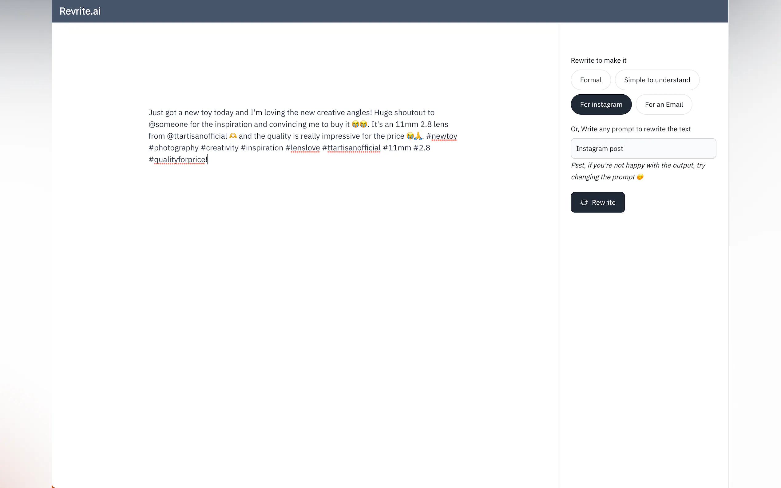Select the For an Email style

coord(664,104)
